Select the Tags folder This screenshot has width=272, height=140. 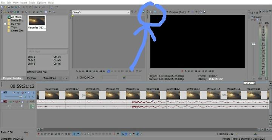coord(14,27)
